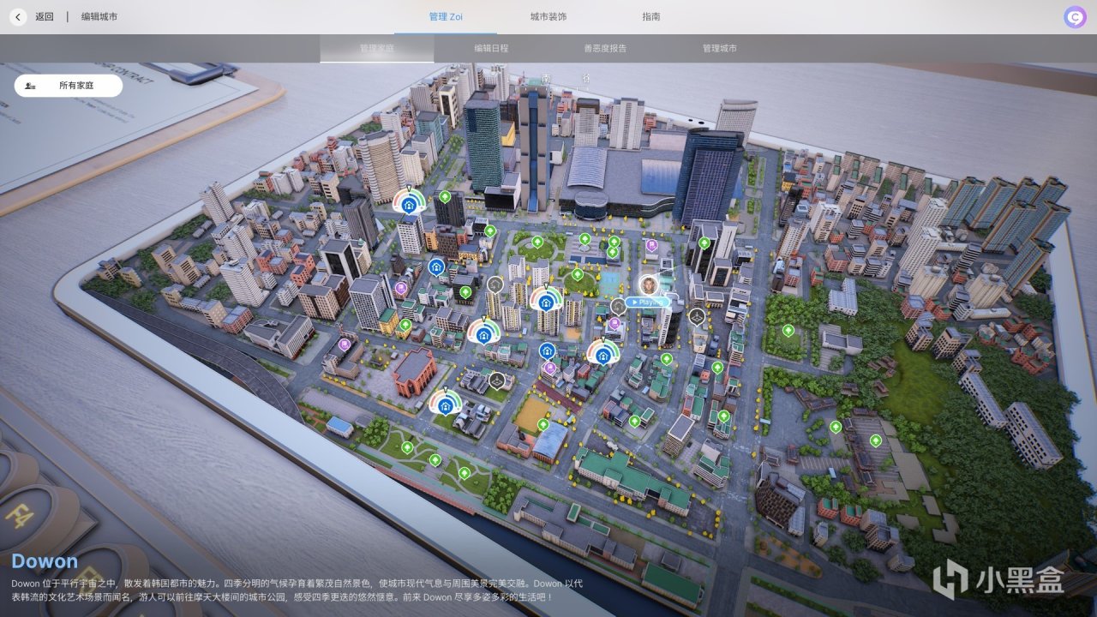The width and height of the screenshot is (1097, 617).
Task: Select the gray lot marker right of the Playing label
Action: (697, 316)
